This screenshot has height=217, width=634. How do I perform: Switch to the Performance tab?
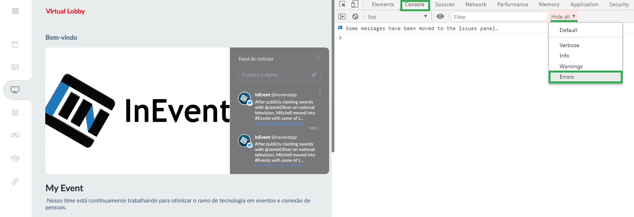[512, 4]
